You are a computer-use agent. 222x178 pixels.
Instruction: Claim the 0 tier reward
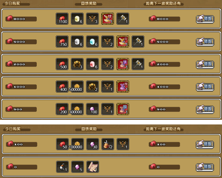(205, 167)
